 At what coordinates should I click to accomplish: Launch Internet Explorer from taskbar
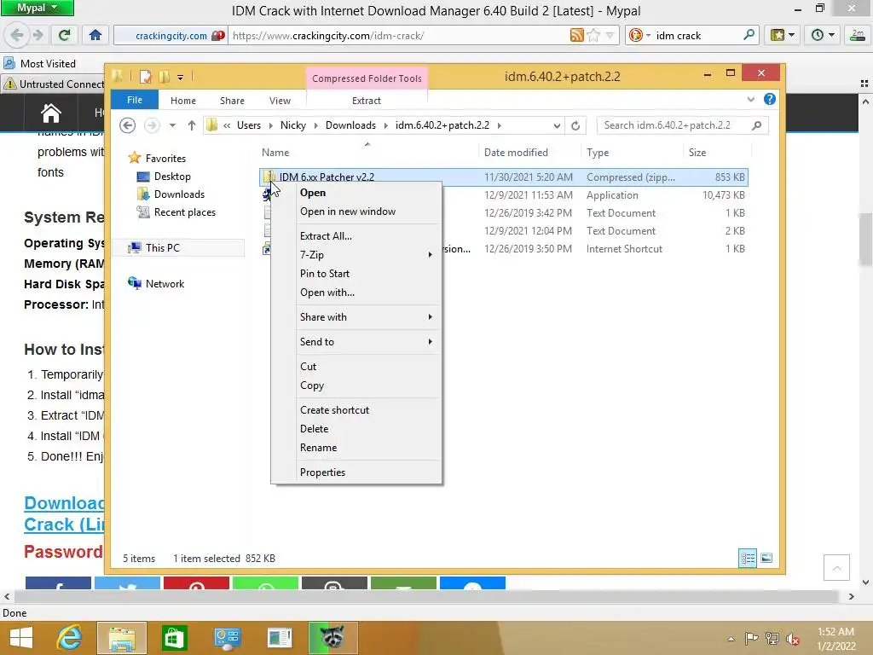70,638
